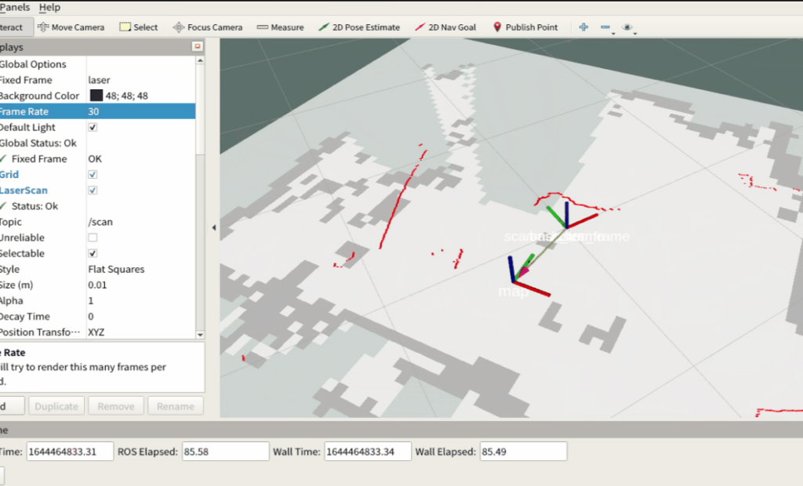
Task: Activate the 2D Pose Estimate tool
Action: [358, 27]
